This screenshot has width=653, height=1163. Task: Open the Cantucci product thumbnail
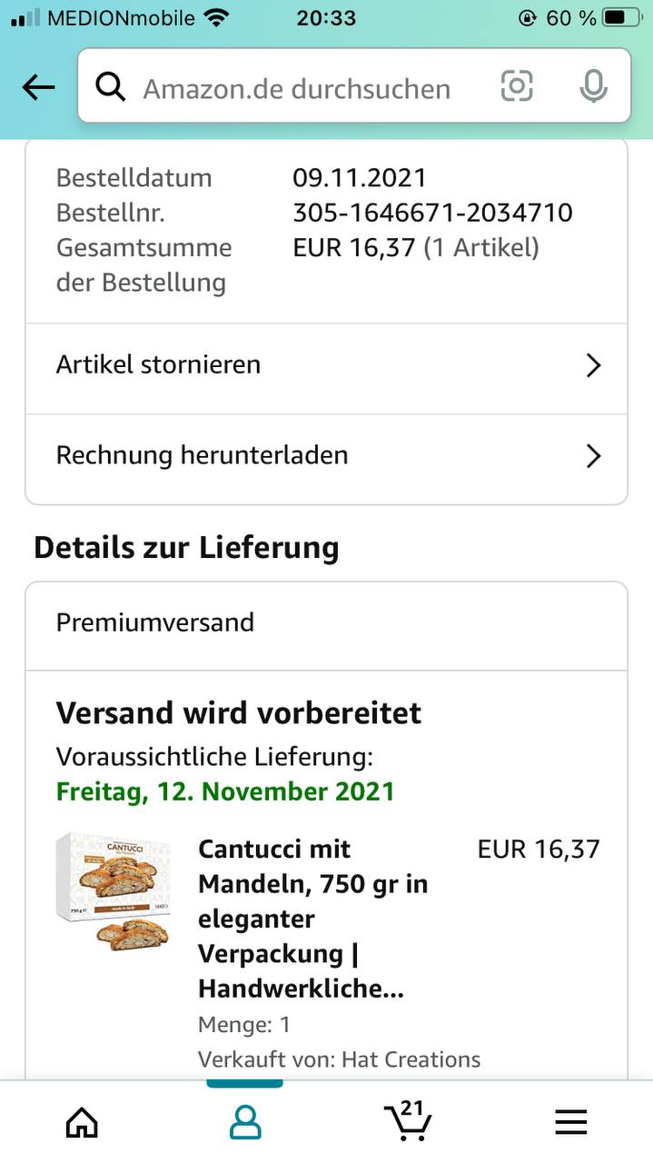click(x=114, y=890)
